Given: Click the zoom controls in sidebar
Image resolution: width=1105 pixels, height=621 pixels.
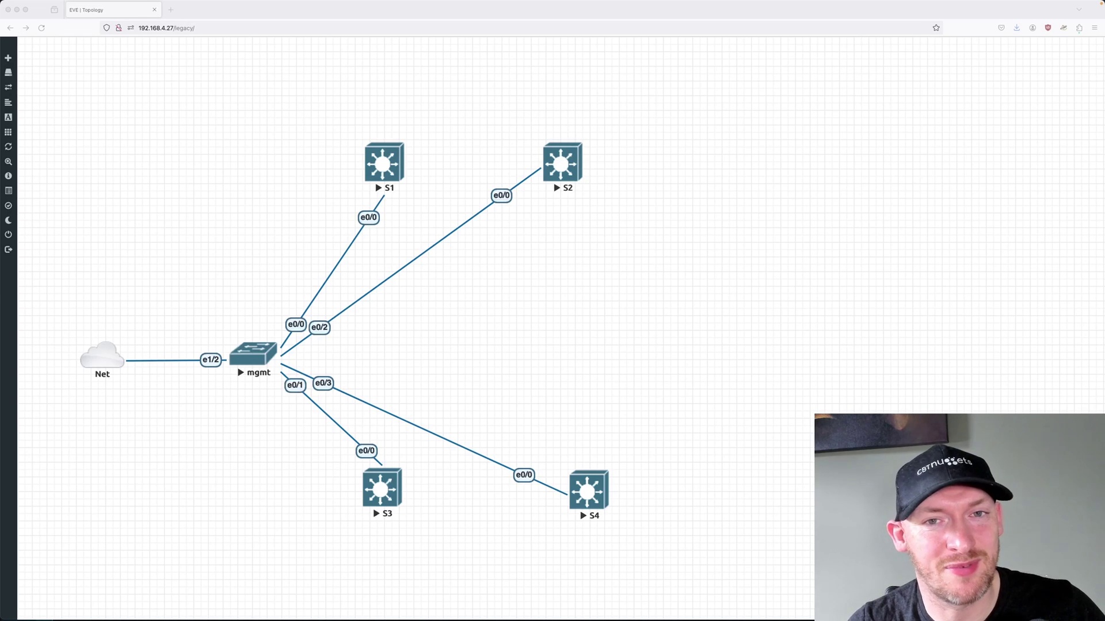Looking at the screenshot, I should click(x=9, y=162).
